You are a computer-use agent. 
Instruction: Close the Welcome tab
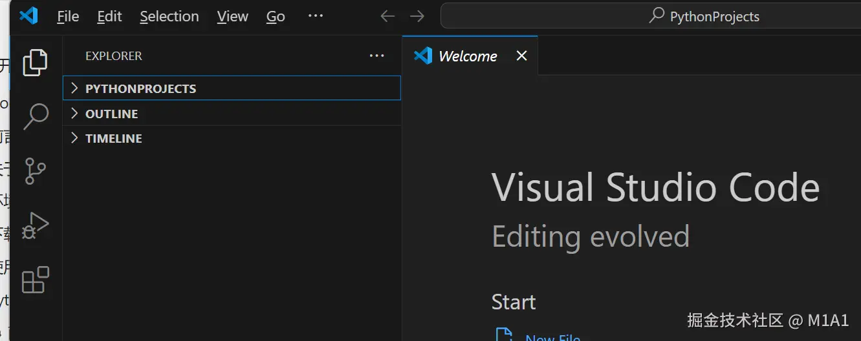pos(521,56)
